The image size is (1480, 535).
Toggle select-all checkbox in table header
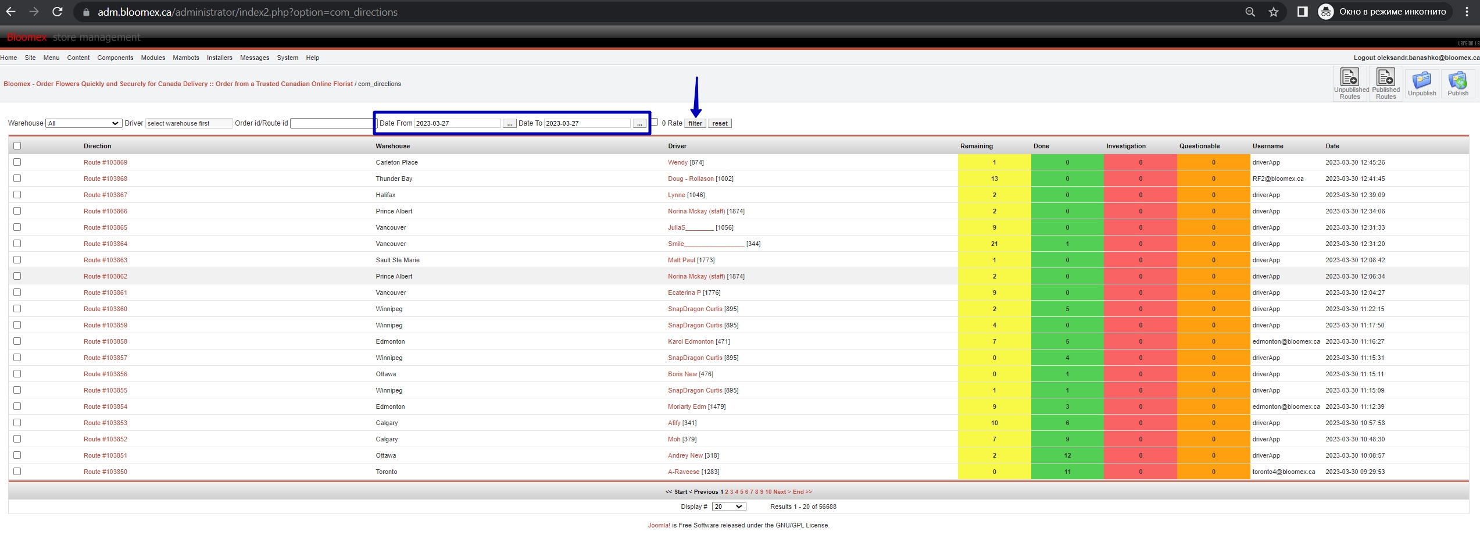(x=17, y=146)
